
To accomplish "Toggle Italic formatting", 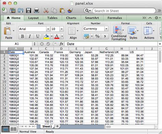I will point(30,36).
